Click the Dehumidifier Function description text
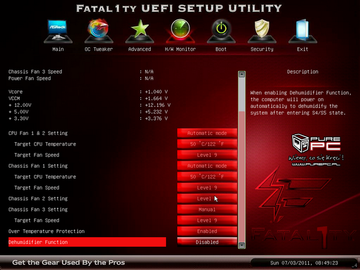 click(x=301, y=102)
